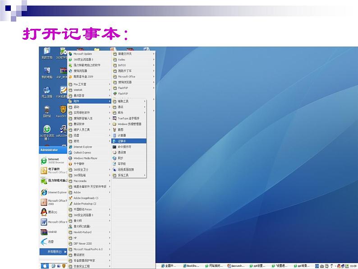Open the 通讯 submenu folder

click(129, 107)
